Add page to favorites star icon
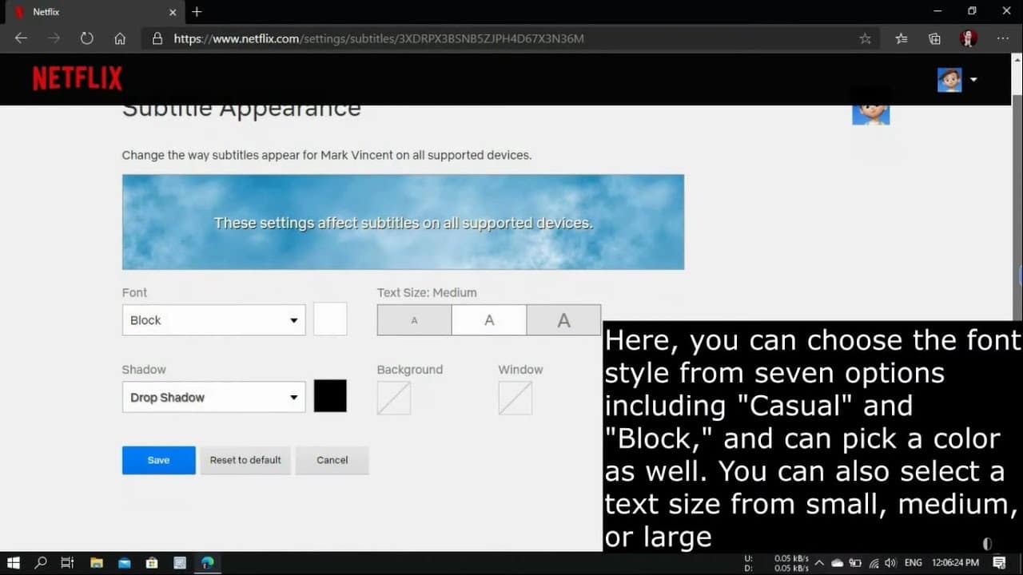 [x=865, y=38]
